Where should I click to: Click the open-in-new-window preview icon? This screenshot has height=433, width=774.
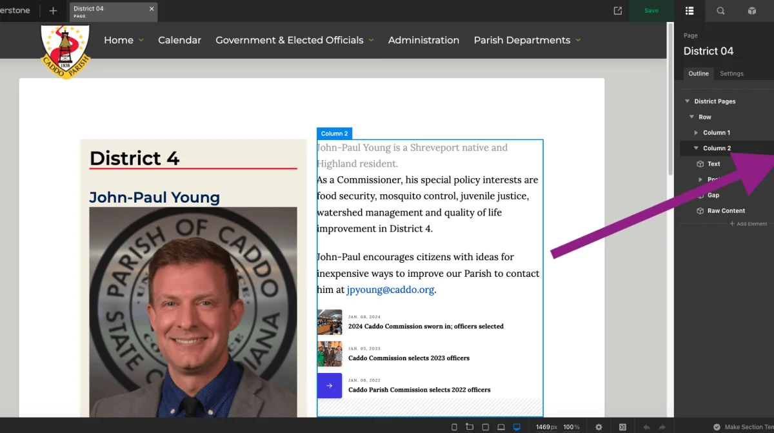[618, 11]
